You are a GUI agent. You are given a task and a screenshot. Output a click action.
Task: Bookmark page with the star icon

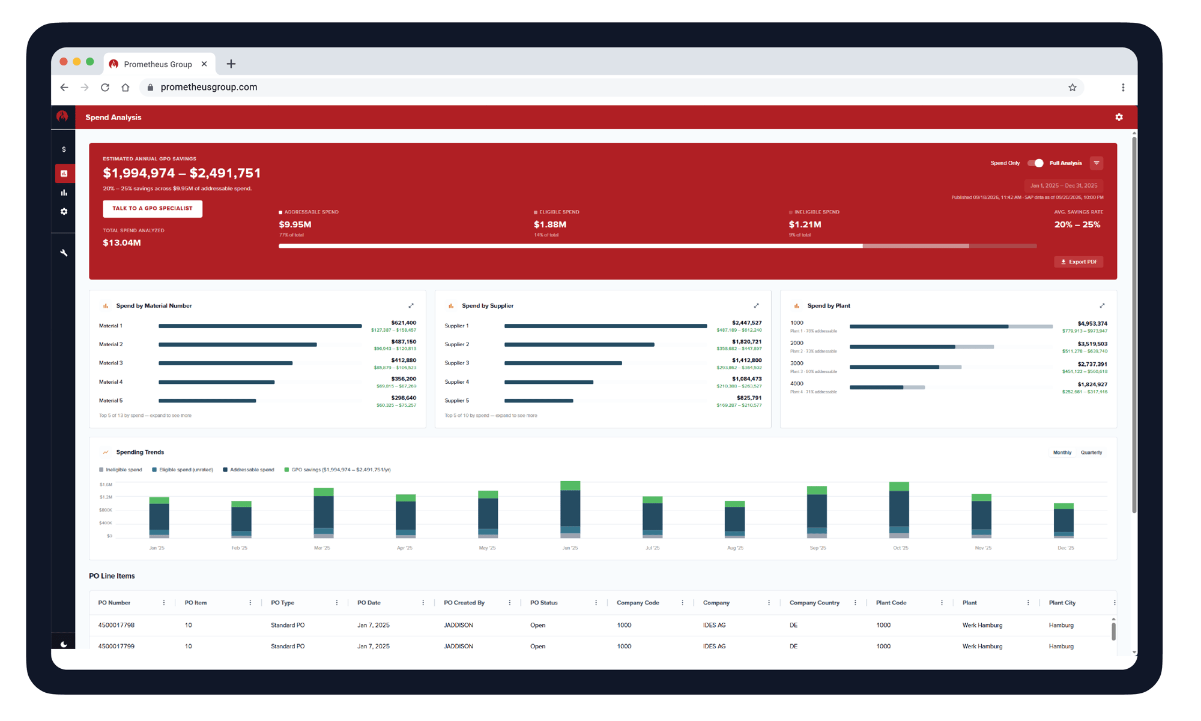pyautogui.click(x=1072, y=88)
